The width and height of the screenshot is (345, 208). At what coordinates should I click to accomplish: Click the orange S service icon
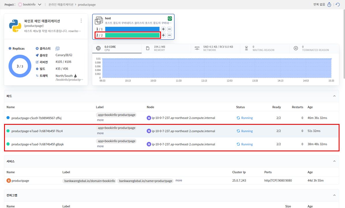[x=9, y=181]
